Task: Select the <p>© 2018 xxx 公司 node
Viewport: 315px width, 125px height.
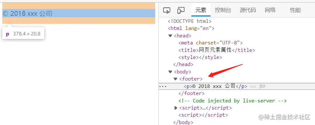Action: [x=215, y=86]
